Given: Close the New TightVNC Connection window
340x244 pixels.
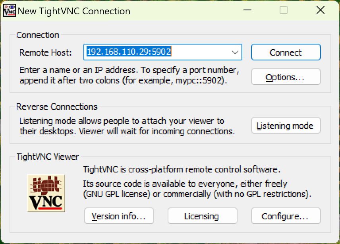Looking at the screenshot, I should (320, 11).
